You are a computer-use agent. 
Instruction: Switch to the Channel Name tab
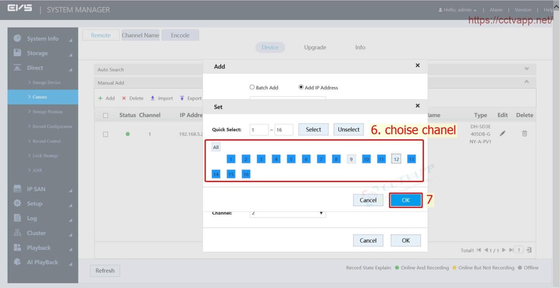(x=140, y=35)
